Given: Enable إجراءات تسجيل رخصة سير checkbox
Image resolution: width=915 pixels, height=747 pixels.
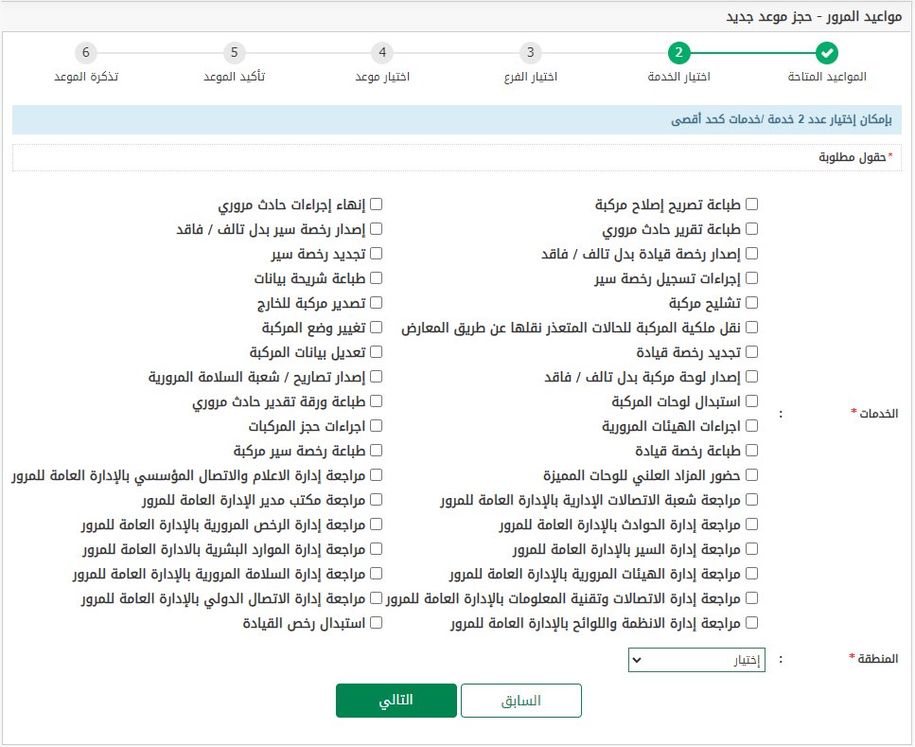Looking at the screenshot, I should coord(751,278).
